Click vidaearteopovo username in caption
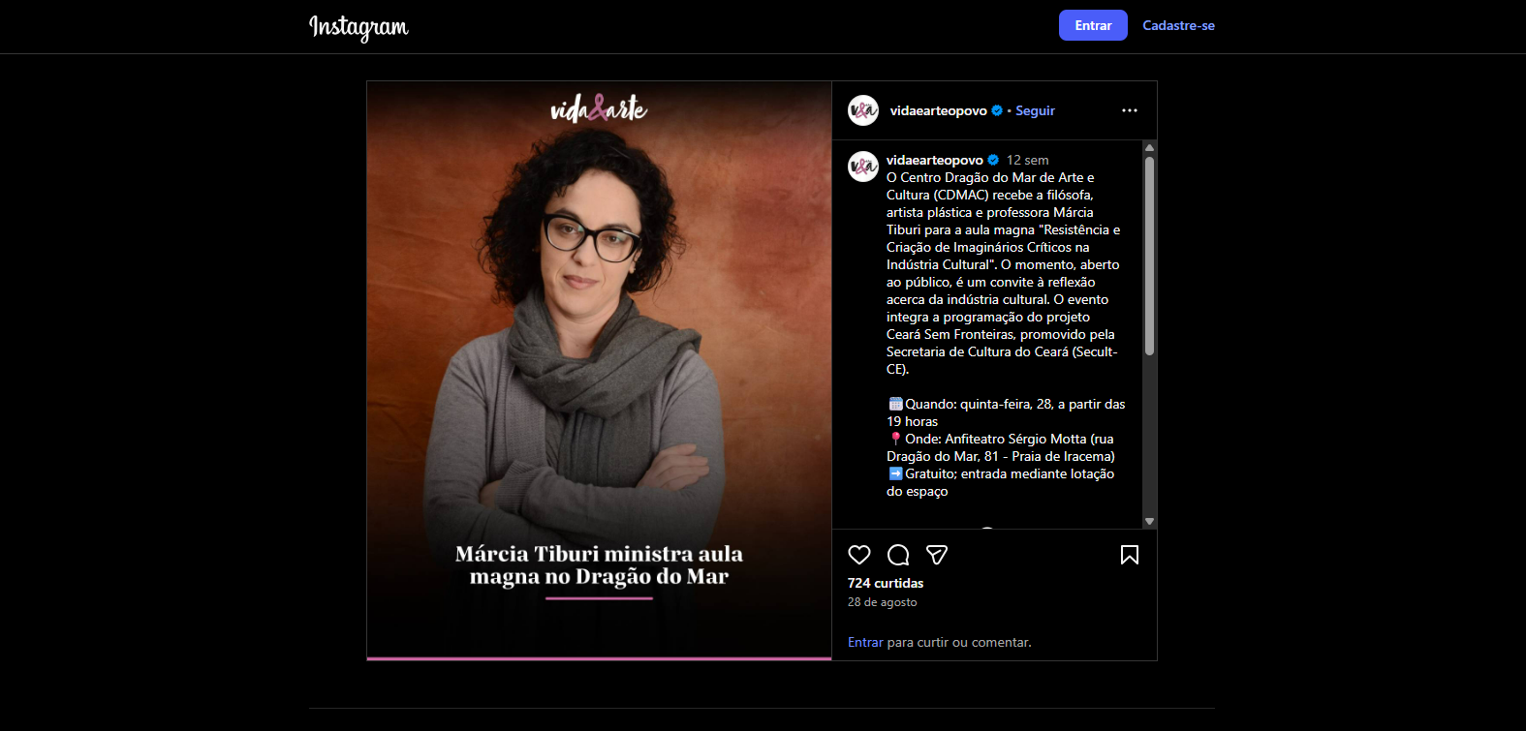1526x731 pixels. [x=935, y=160]
